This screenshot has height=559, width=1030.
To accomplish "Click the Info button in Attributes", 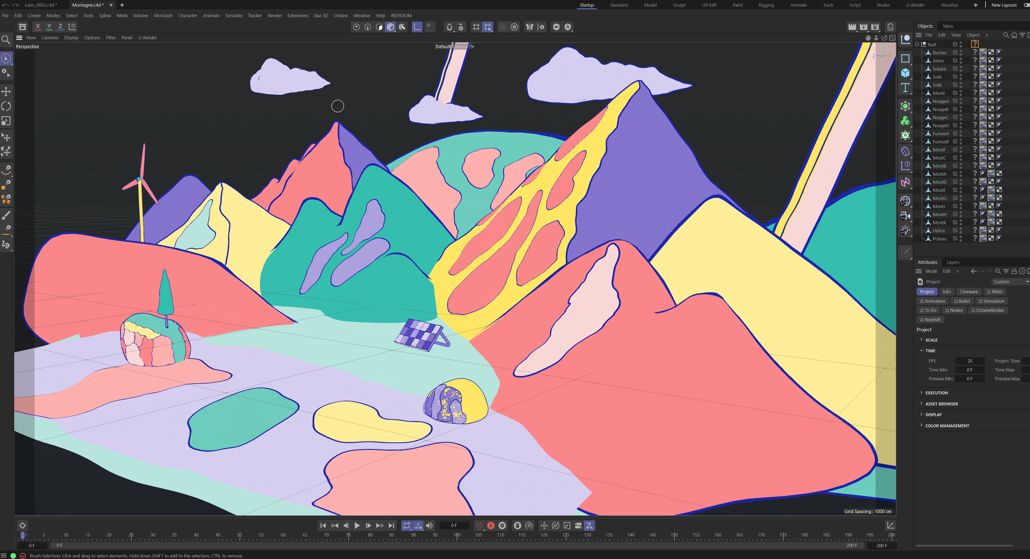I will point(947,291).
